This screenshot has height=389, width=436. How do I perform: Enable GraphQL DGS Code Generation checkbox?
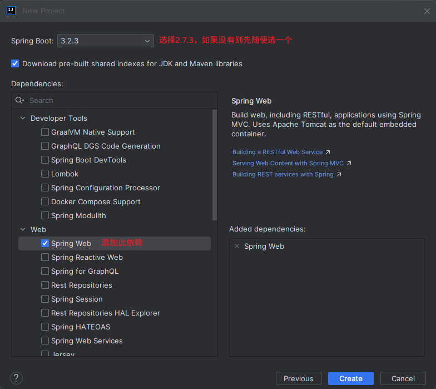click(x=44, y=146)
